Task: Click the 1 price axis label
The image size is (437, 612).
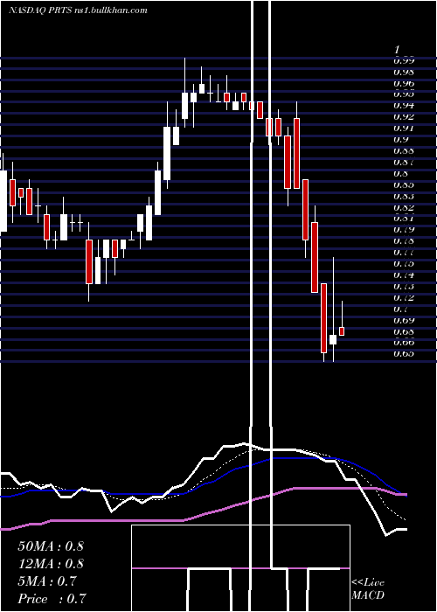Action: 397,50
